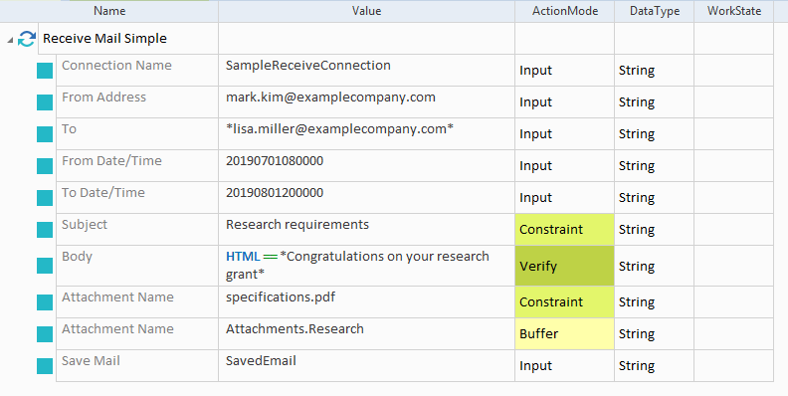Collapse the Receive Mail Simple tree node
This screenshot has width=788, height=396.
(10, 40)
